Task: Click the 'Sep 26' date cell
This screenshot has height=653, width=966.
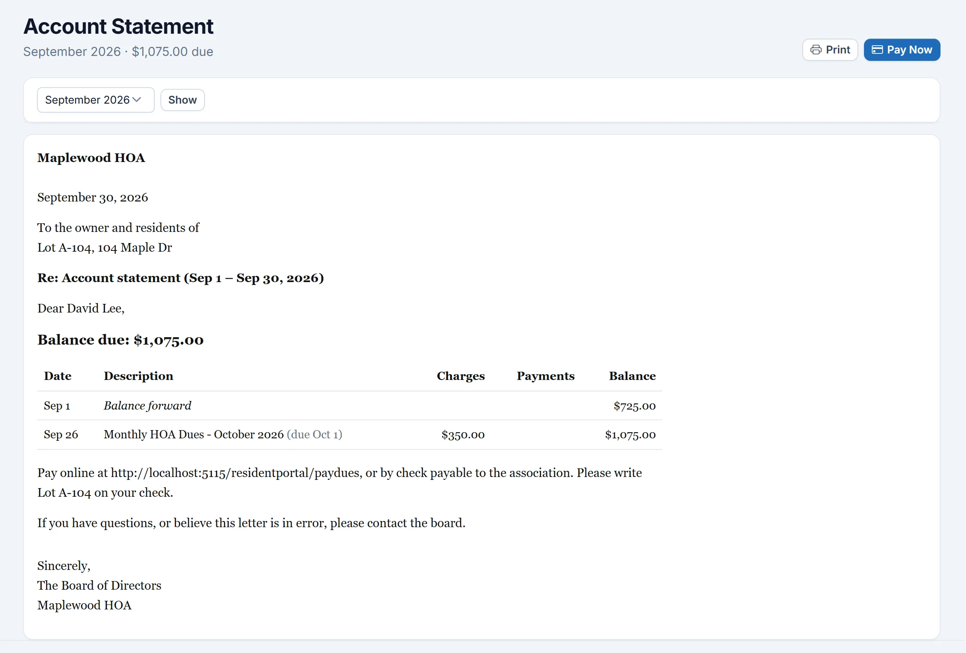Action: coord(61,435)
